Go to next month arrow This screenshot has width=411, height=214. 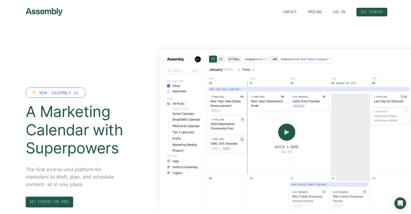(x=254, y=70)
